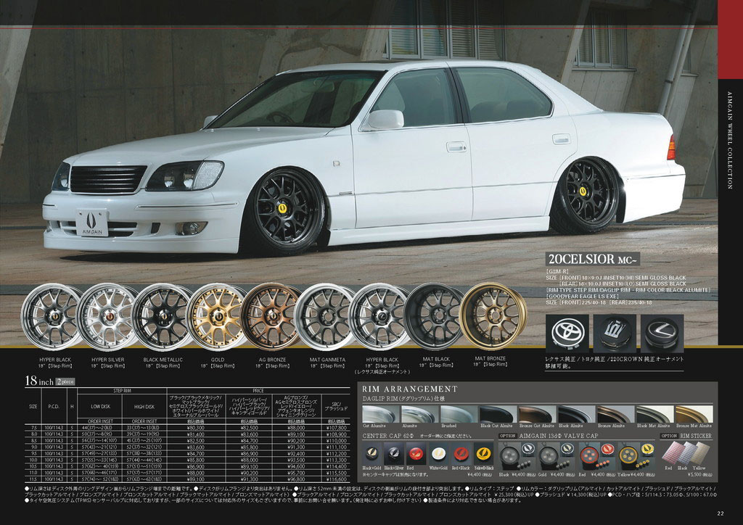Choose the Black Mat Almite rim swatch
Image resolution: width=743 pixels, height=525 pixels.
click(x=654, y=414)
